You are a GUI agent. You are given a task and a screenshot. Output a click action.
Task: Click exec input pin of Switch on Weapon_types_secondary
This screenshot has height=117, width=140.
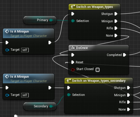[69, 88]
